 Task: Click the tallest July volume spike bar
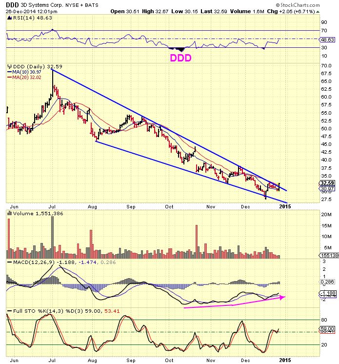pyautogui.click(x=53, y=238)
